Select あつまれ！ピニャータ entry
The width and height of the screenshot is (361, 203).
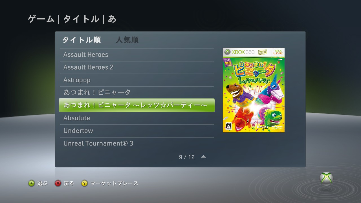tap(137, 92)
